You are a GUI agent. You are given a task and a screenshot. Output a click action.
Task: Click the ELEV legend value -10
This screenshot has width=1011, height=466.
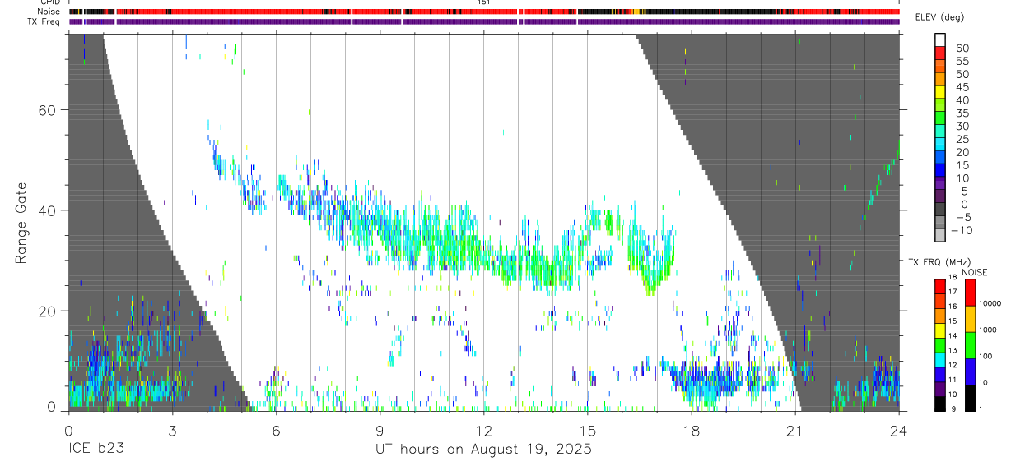click(963, 230)
